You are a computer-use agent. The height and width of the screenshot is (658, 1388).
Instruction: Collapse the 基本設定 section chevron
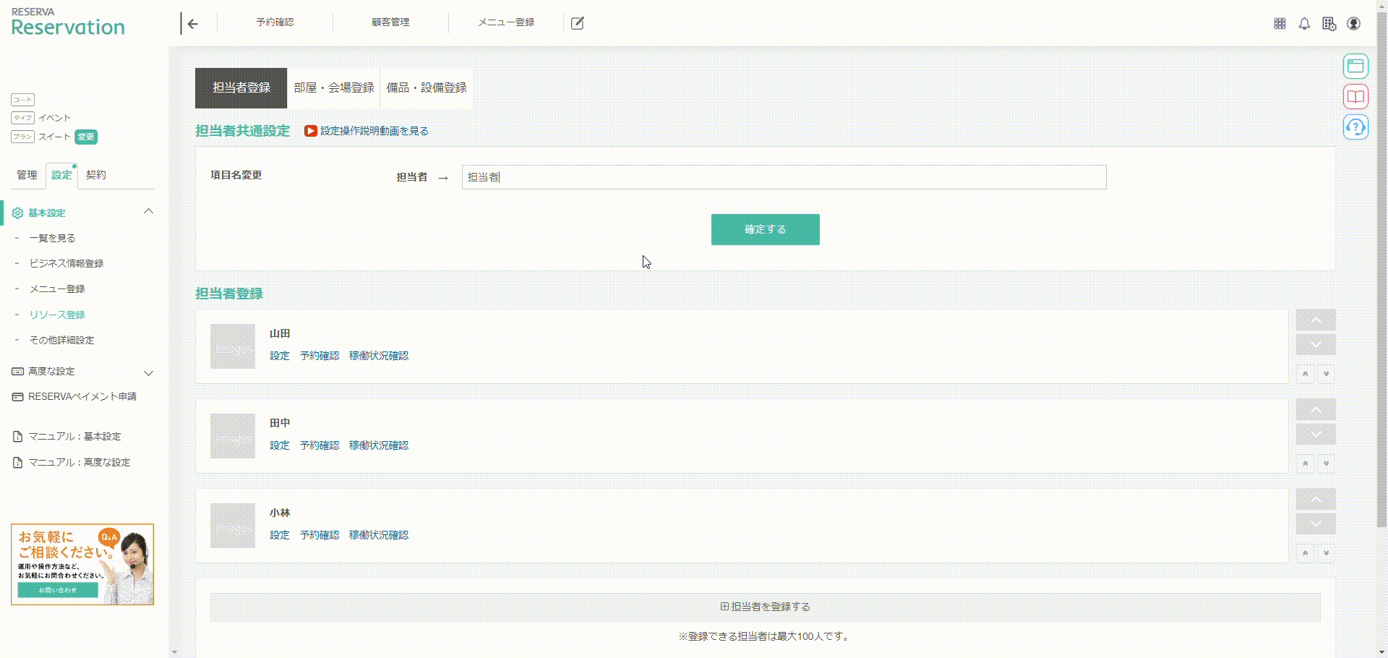(148, 211)
